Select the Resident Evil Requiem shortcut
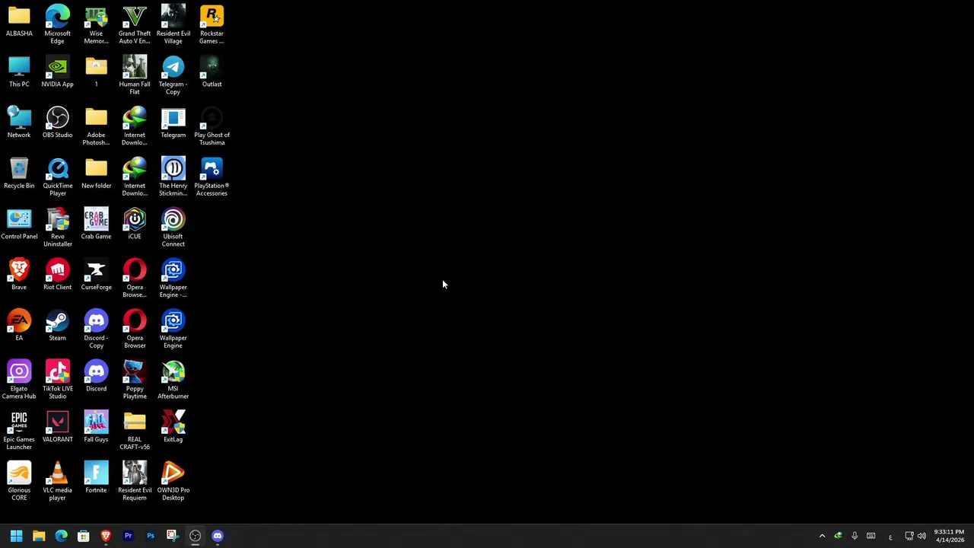 point(135,481)
